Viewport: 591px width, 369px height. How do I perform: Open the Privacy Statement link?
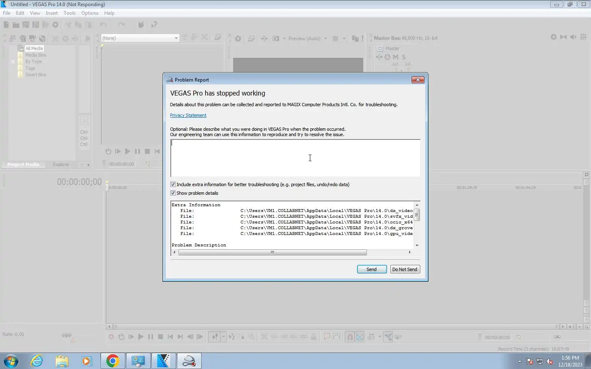point(188,115)
